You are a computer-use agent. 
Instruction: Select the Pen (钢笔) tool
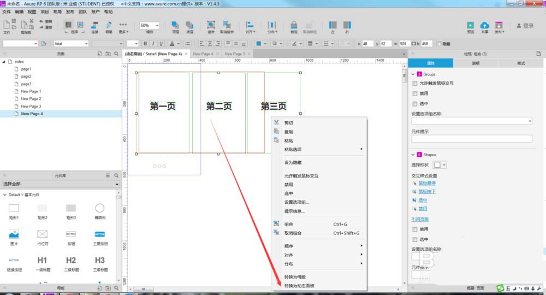coord(109,25)
